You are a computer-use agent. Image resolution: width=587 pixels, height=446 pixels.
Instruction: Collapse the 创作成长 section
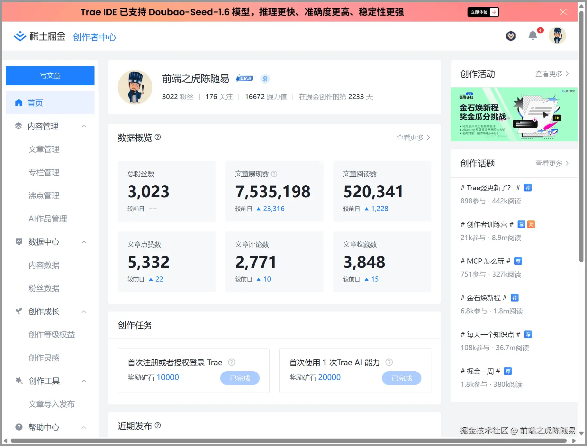point(84,311)
